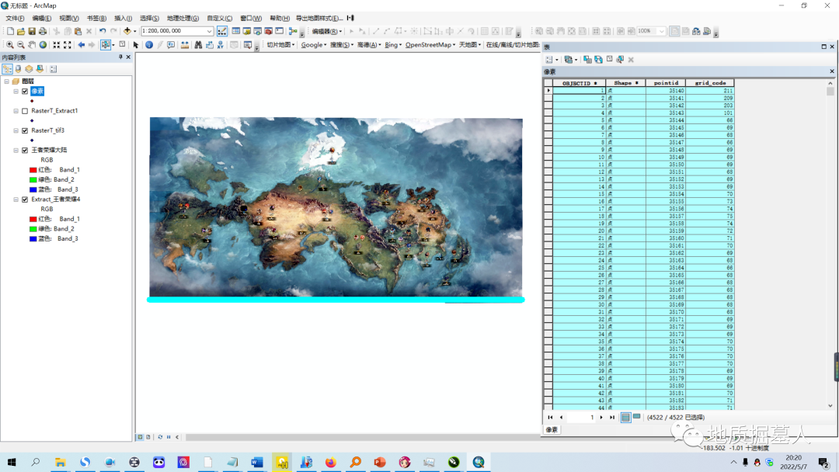Image resolution: width=839 pixels, height=472 pixels.
Task: Collapse the RasterT_Extract1 layer legend
Action: tap(16, 111)
